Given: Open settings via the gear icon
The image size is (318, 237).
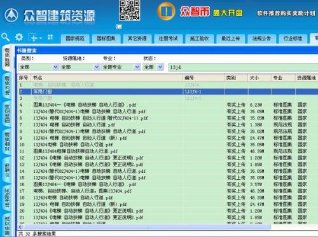Looking at the screenshot, I should tap(19, 37).
